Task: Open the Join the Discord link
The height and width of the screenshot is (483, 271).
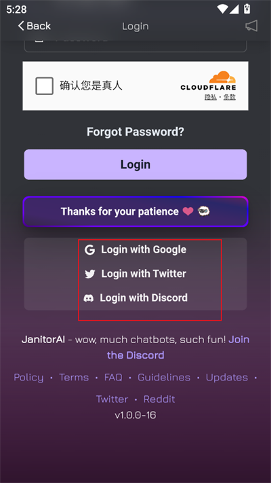Action: point(178,347)
